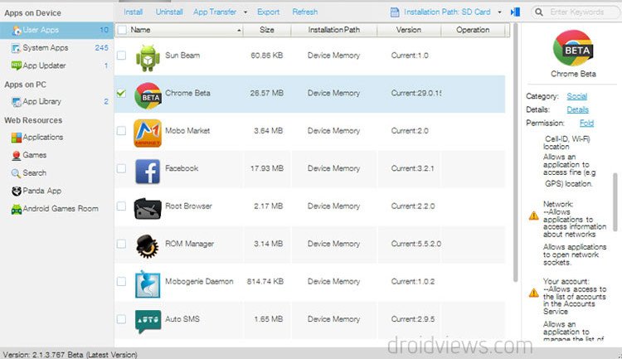Click the Fold permission link
Screen dimensions: 622x359
tap(586, 123)
